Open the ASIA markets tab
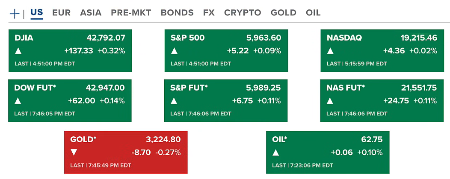The width and height of the screenshot is (450, 179). [91, 13]
